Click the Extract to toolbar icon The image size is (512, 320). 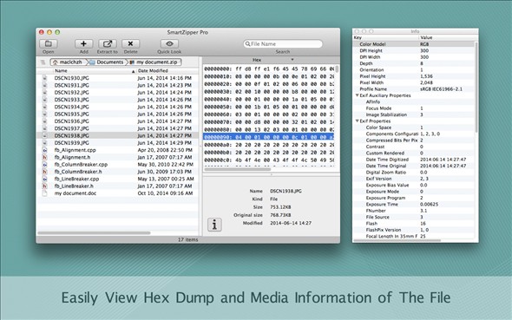[x=107, y=43]
